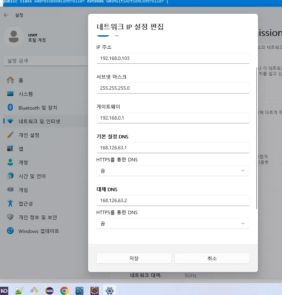Viewport: 282px width, 295px height.
Task: Click the dialog's vertical scrollbar
Action: coord(256,138)
